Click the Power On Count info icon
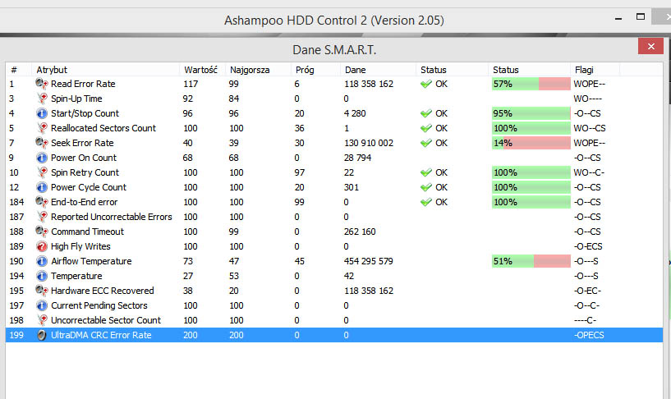 tap(42, 158)
